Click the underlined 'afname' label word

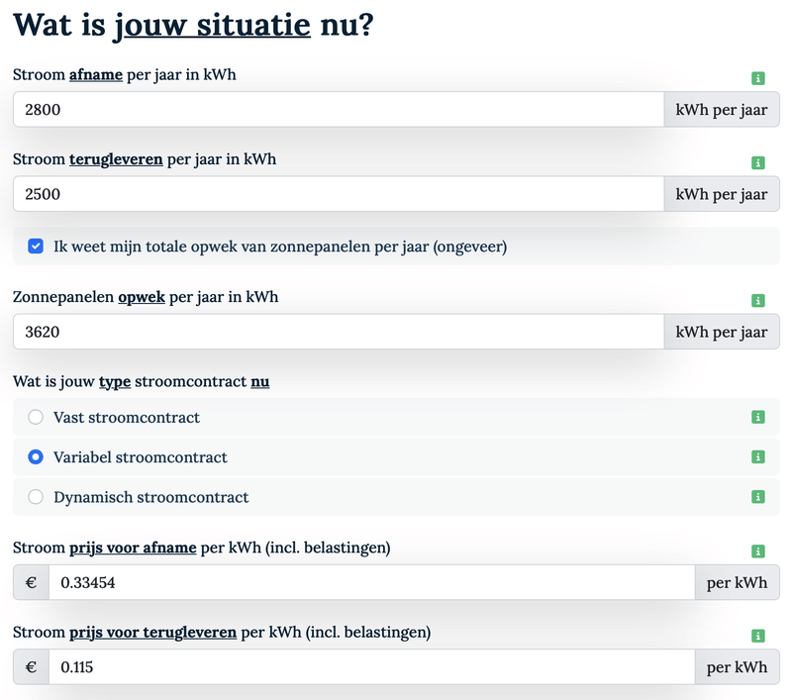96,74
